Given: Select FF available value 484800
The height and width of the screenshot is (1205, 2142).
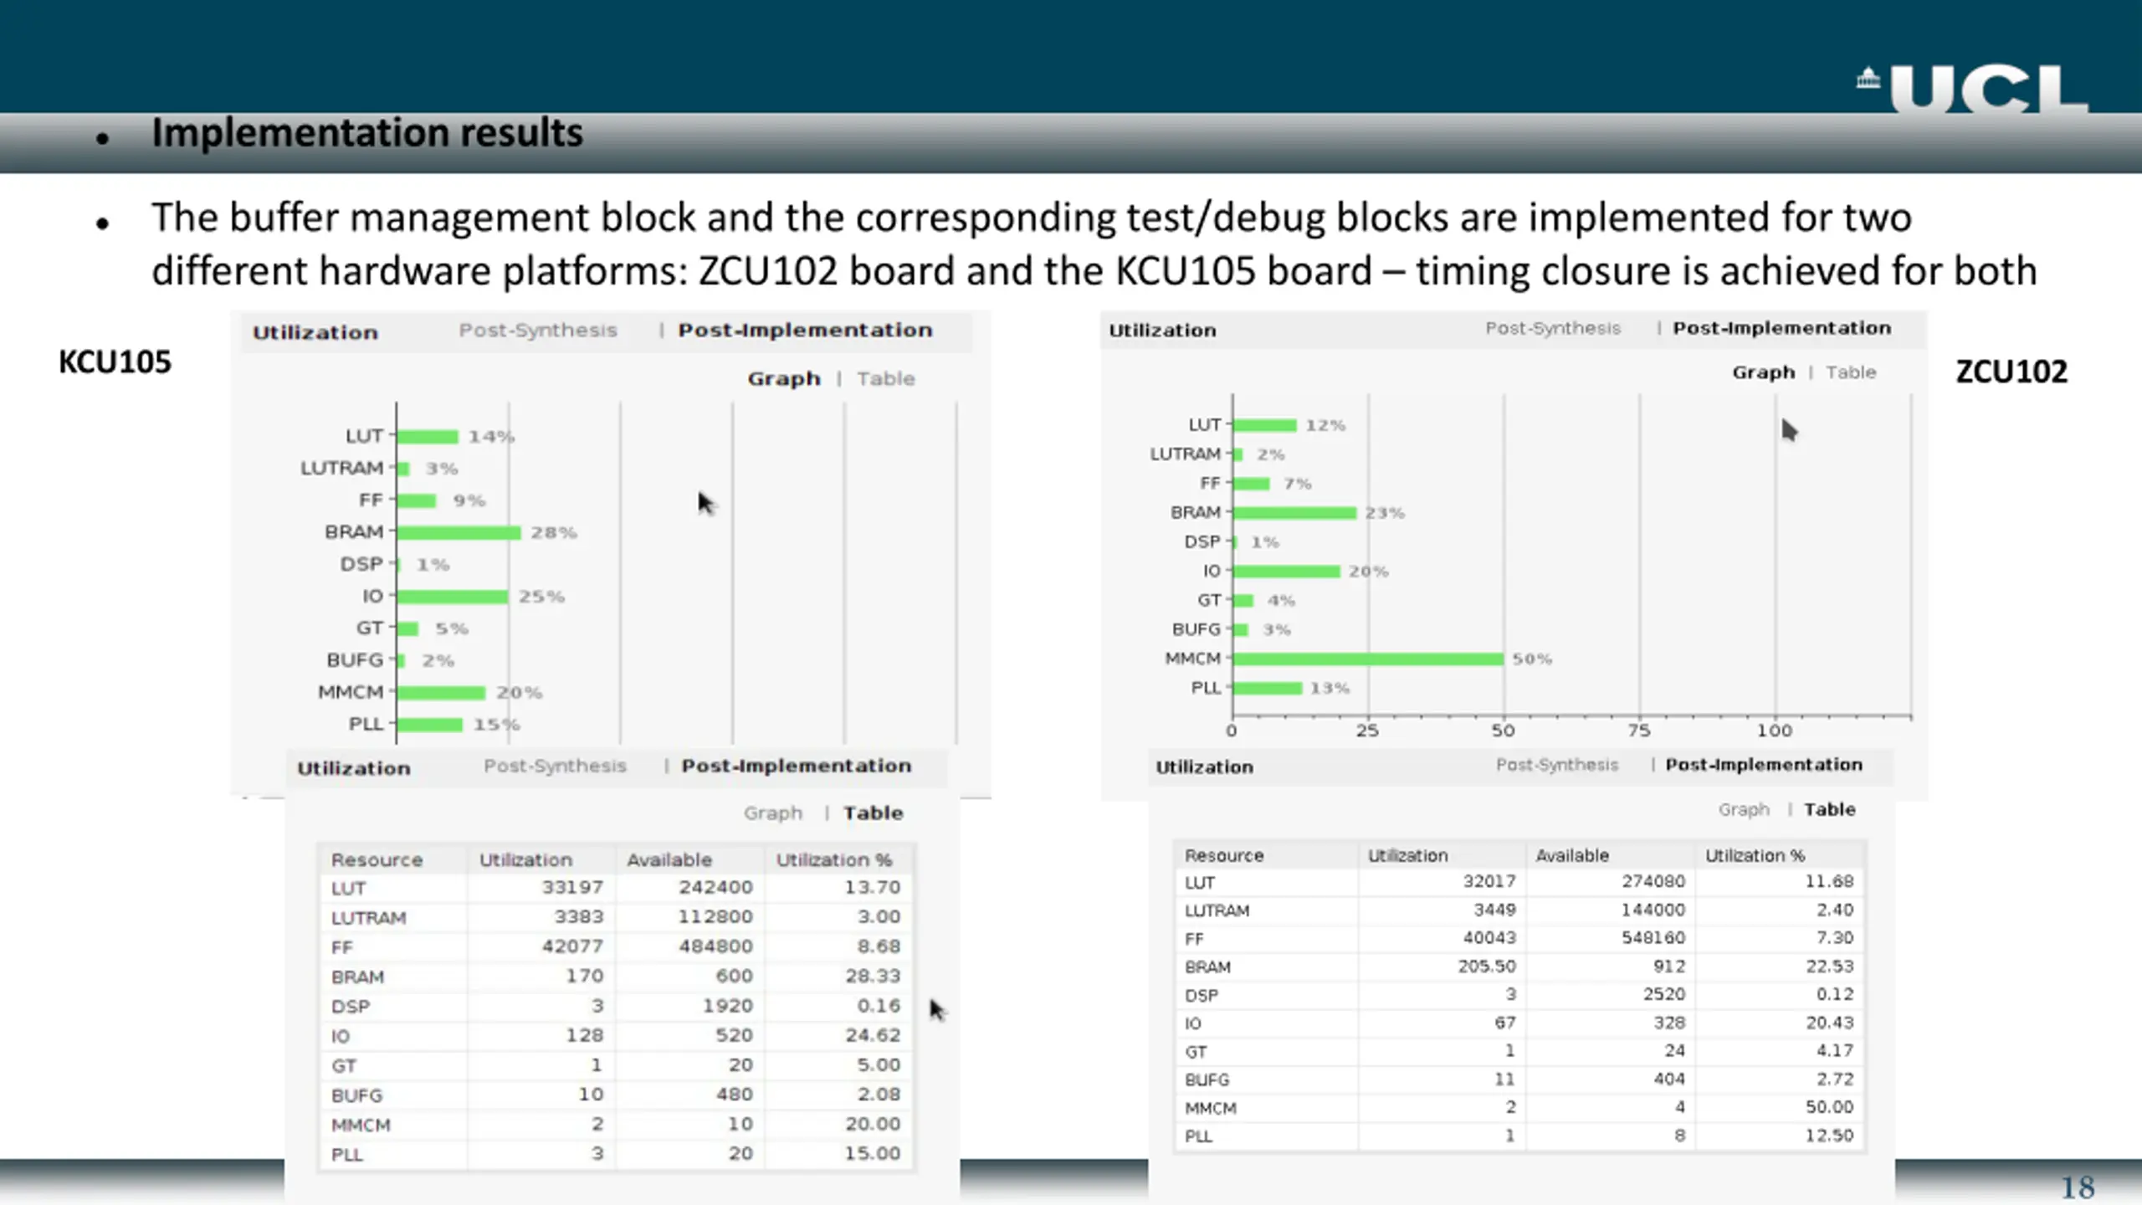Looking at the screenshot, I should 715,946.
